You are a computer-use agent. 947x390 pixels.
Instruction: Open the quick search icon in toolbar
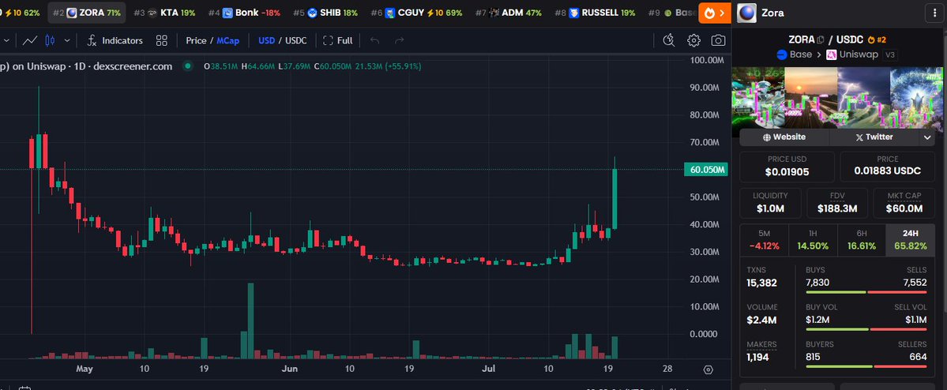[x=668, y=40]
